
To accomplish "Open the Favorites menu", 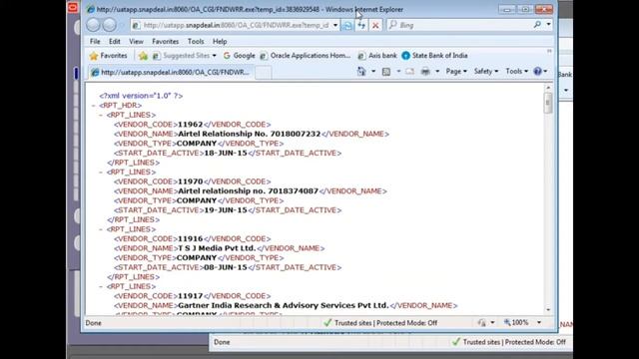I will pos(165,42).
